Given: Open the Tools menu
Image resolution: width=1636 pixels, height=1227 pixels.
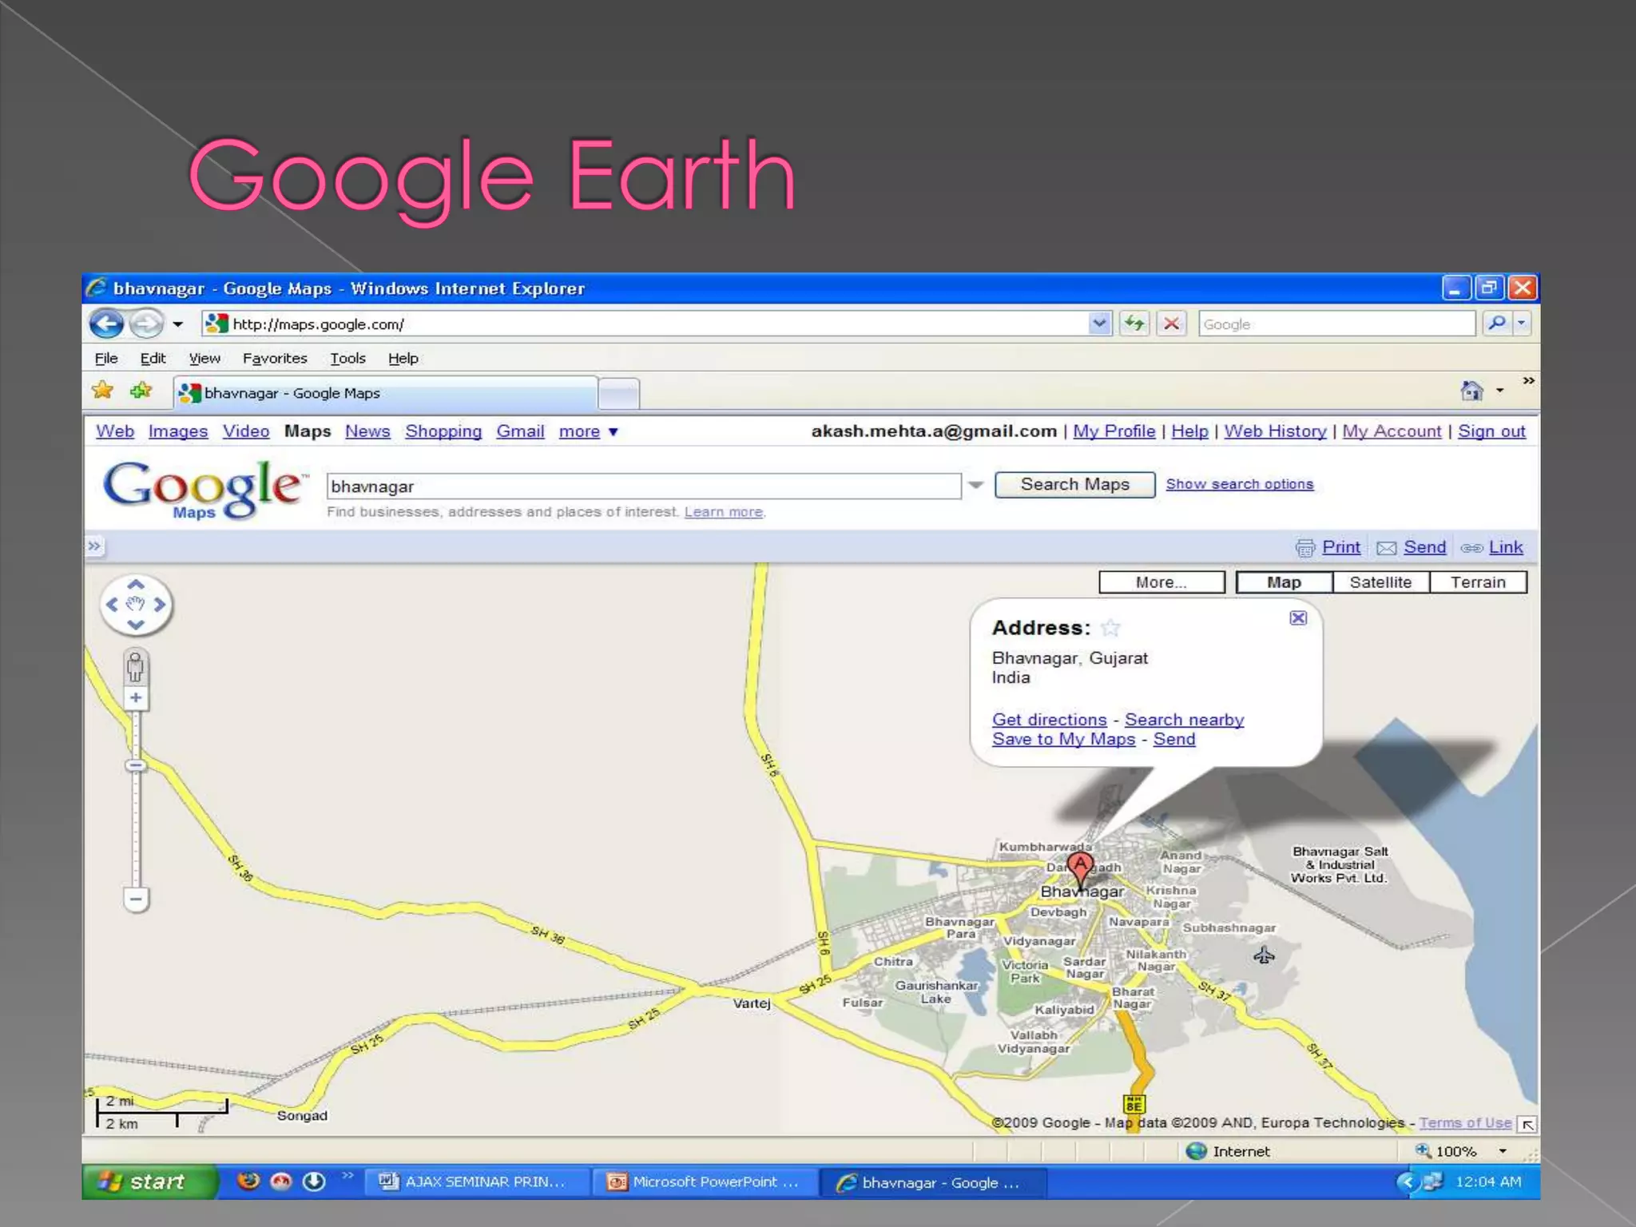Looking at the screenshot, I should 347,359.
